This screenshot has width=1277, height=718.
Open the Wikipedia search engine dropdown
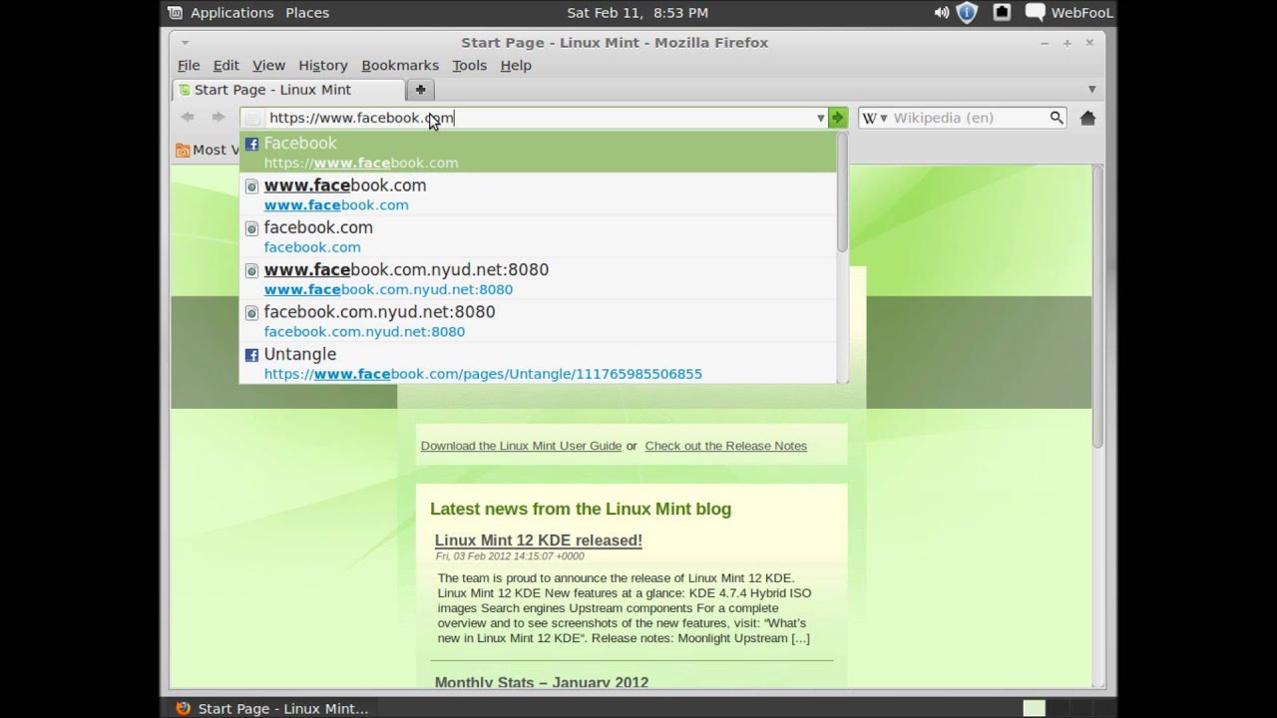[x=875, y=118]
